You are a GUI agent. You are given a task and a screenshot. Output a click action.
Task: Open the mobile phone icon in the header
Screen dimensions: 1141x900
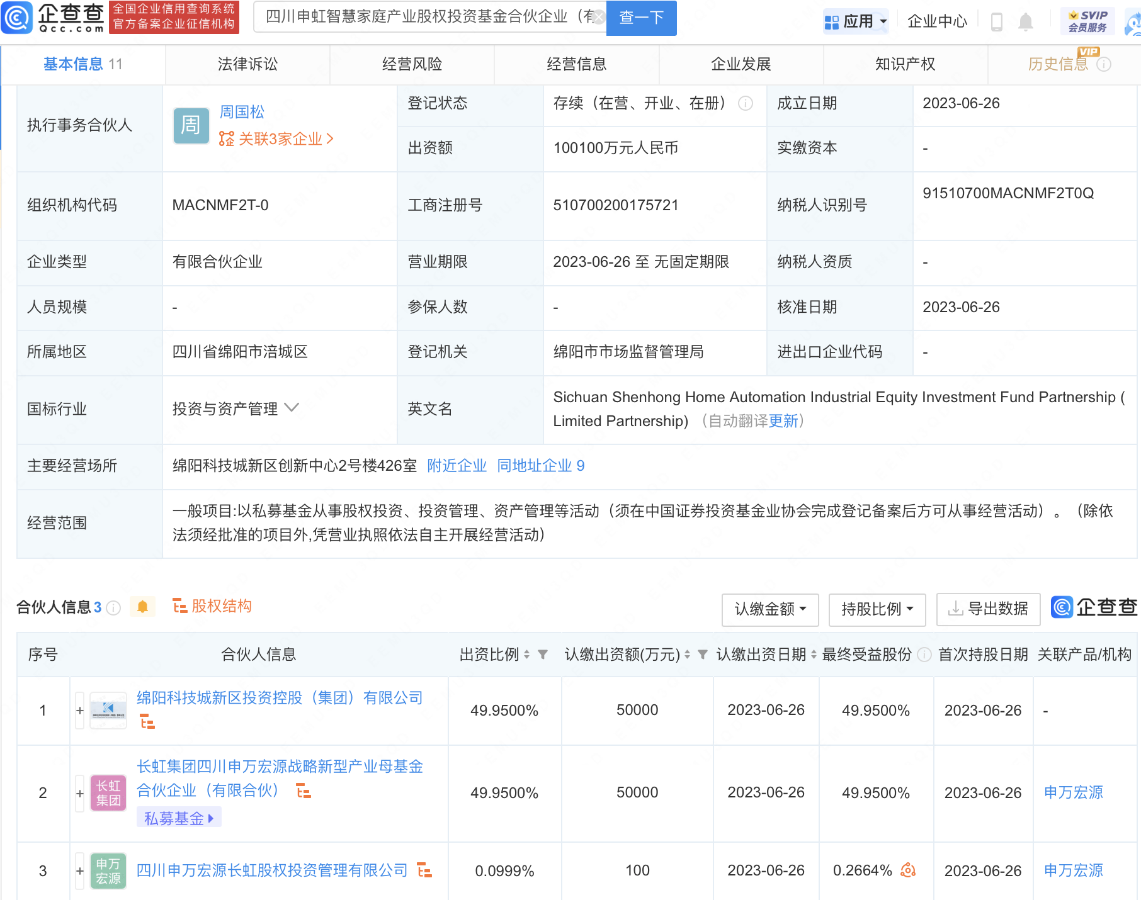pyautogui.click(x=997, y=22)
